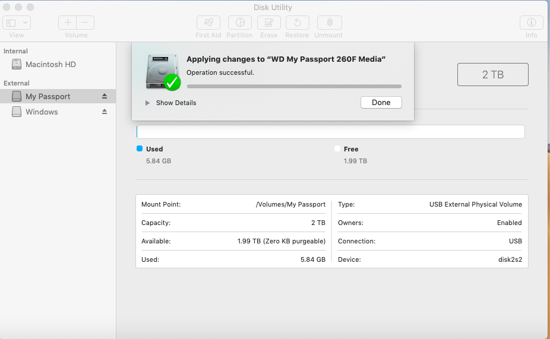Unmount the selected volume
This screenshot has height=339, width=550.
330,23
